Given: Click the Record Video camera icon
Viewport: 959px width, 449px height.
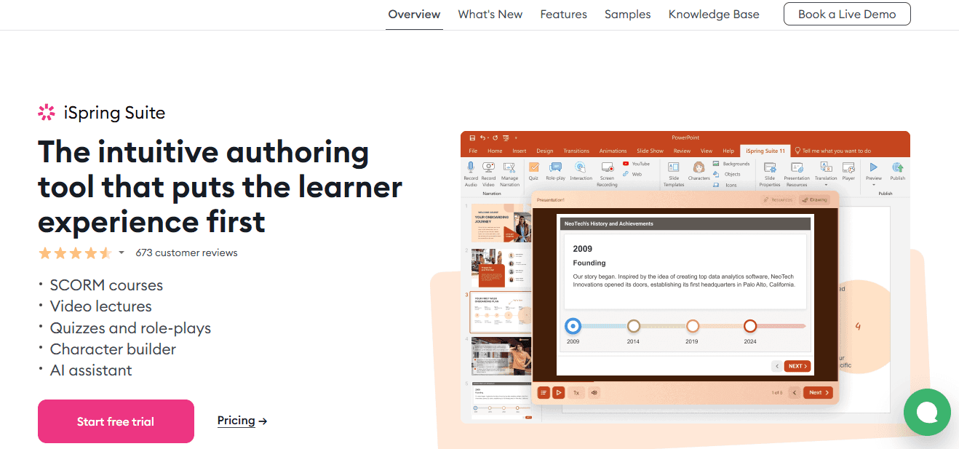Looking at the screenshot, I should click(x=488, y=167).
